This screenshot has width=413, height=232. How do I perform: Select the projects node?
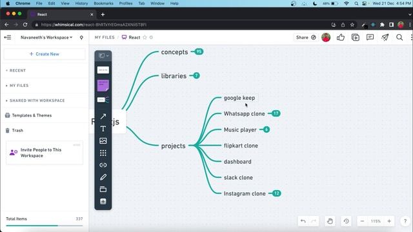[x=174, y=146]
